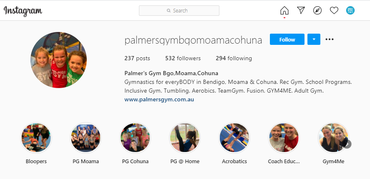Image resolution: width=370 pixels, height=179 pixels.
Task: Click the Search input field
Action: tap(179, 10)
